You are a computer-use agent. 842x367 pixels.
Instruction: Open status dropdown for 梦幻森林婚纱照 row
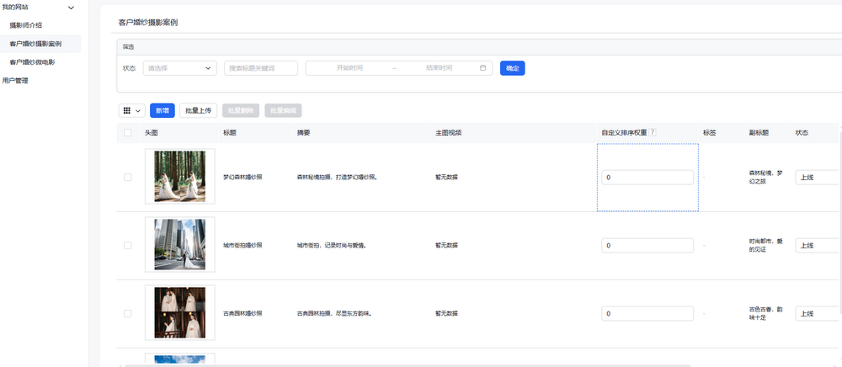pyautogui.click(x=818, y=178)
